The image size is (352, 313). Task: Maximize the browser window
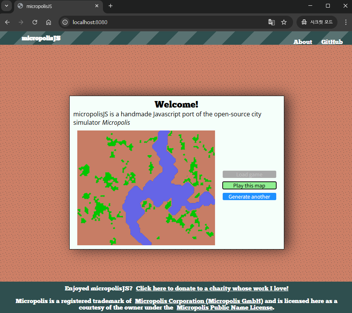point(328,6)
